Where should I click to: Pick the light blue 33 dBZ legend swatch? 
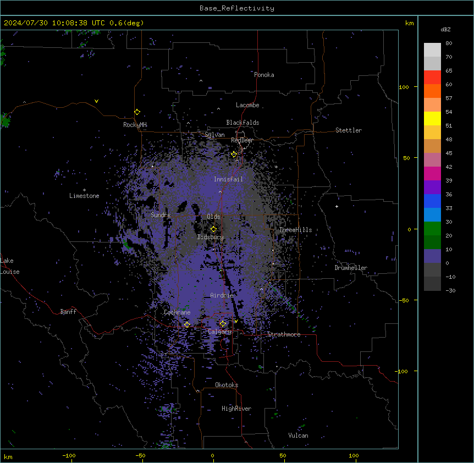pyautogui.click(x=432, y=214)
